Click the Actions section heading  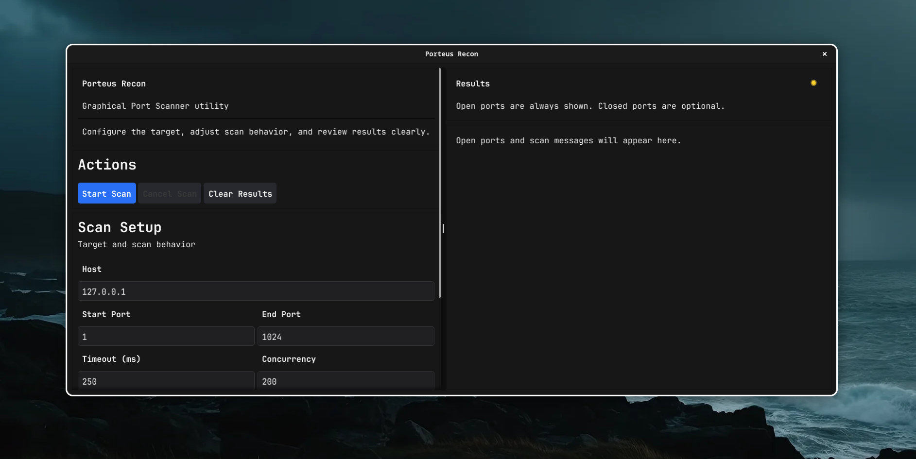click(107, 165)
